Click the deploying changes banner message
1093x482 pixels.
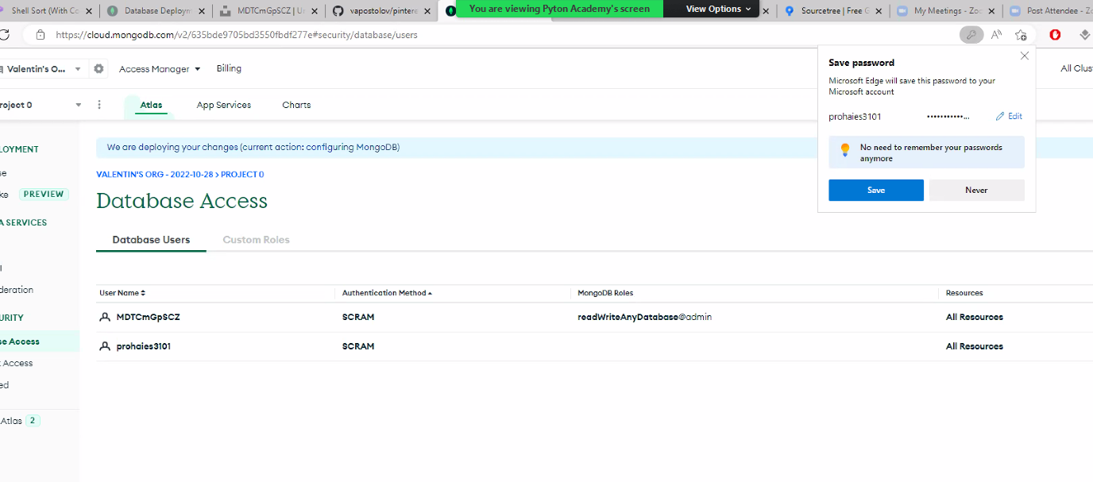point(253,147)
